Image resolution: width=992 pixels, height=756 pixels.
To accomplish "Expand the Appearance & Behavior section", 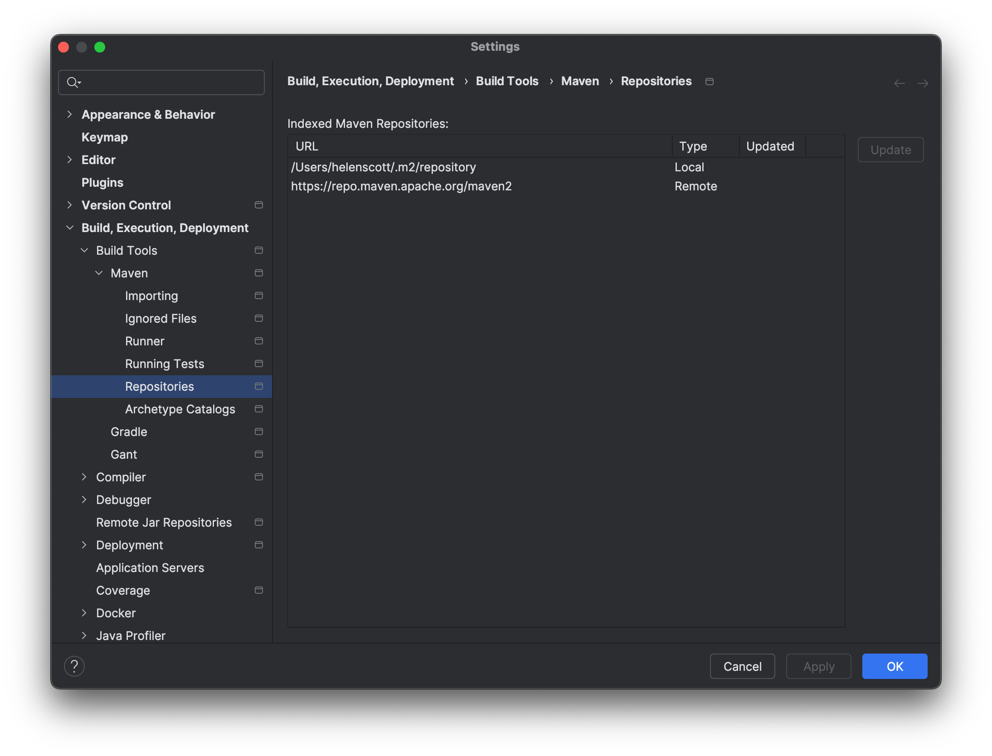I will (x=69, y=114).
